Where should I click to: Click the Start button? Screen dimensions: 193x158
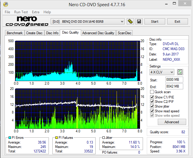(155, 22)
